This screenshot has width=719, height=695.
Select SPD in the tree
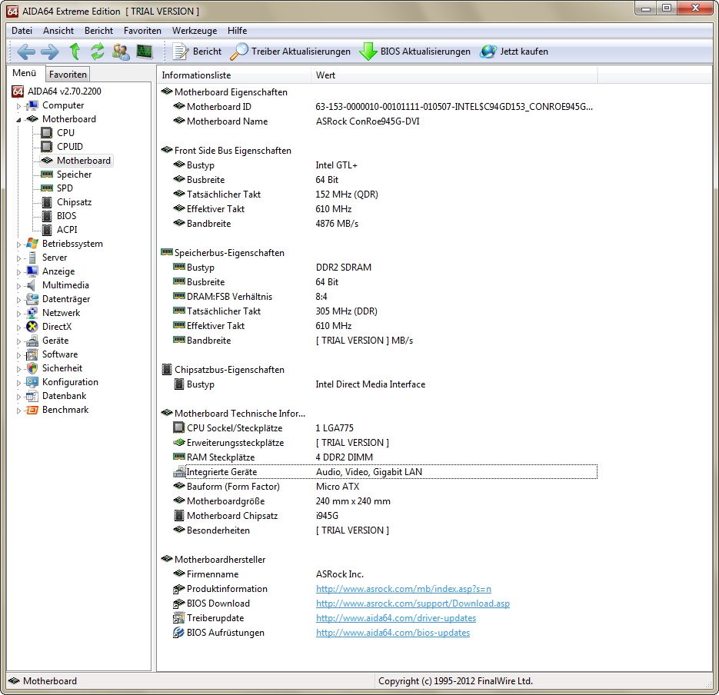[65, 188]
